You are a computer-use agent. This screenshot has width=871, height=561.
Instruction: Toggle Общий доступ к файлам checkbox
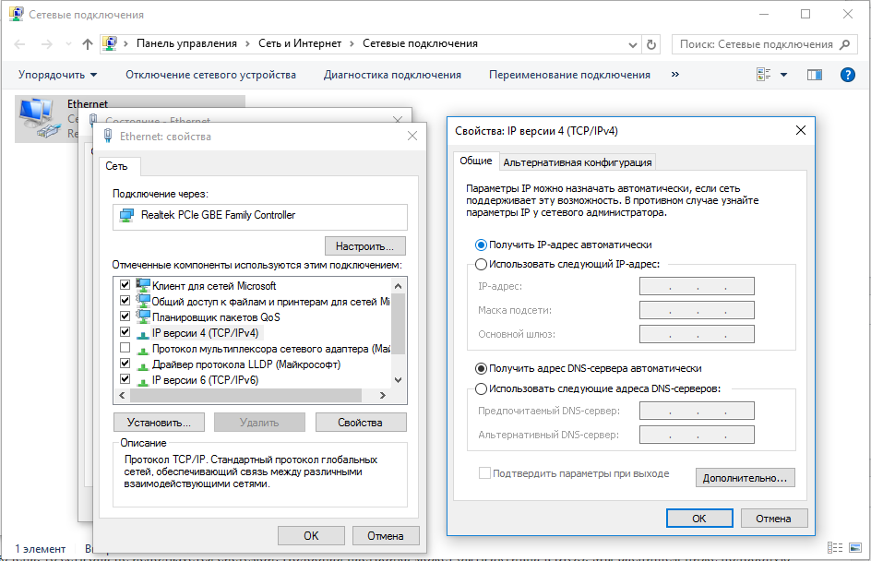pos(125,301)
